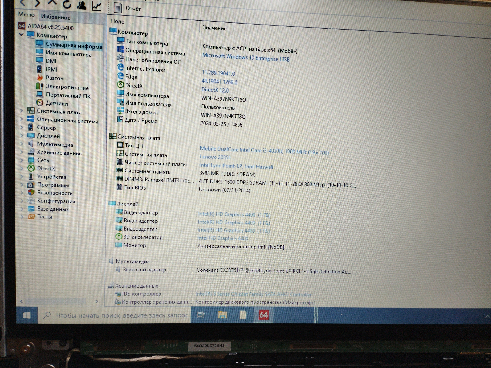Viewport: 491px width, 368px height.
Task: Expand the Сеть tree node
Action: click(x=22, y=160)
